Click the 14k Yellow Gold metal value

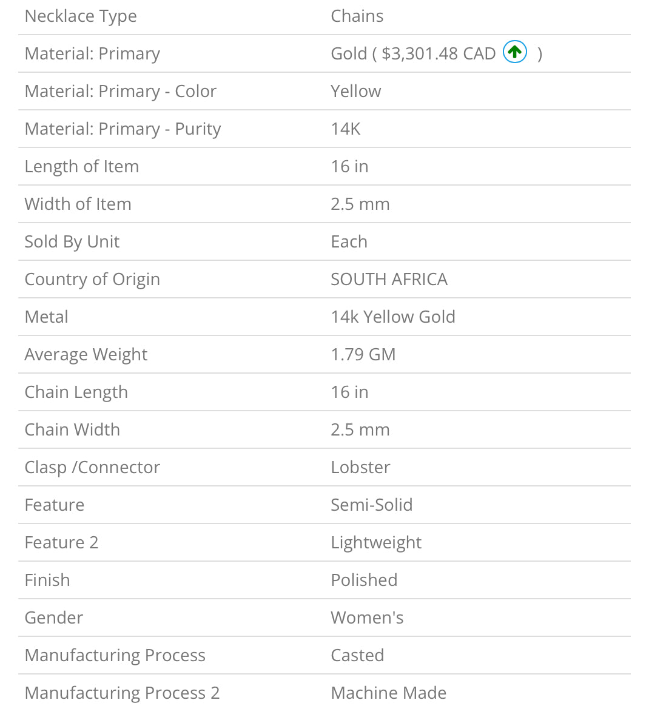393,317
